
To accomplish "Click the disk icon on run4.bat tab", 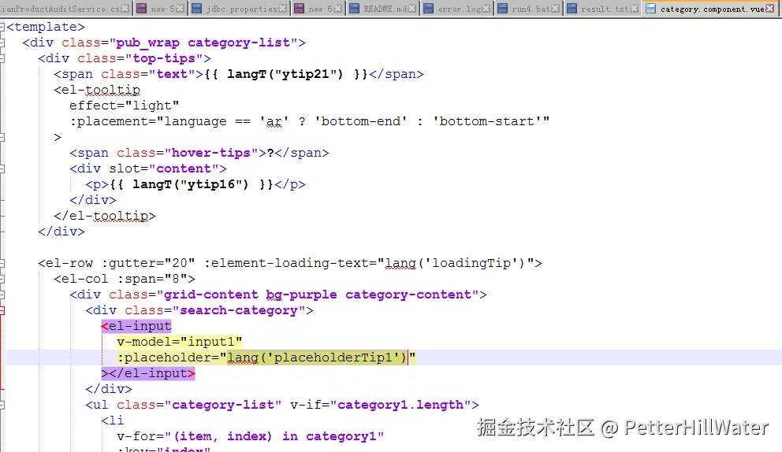I will (503, 9).
